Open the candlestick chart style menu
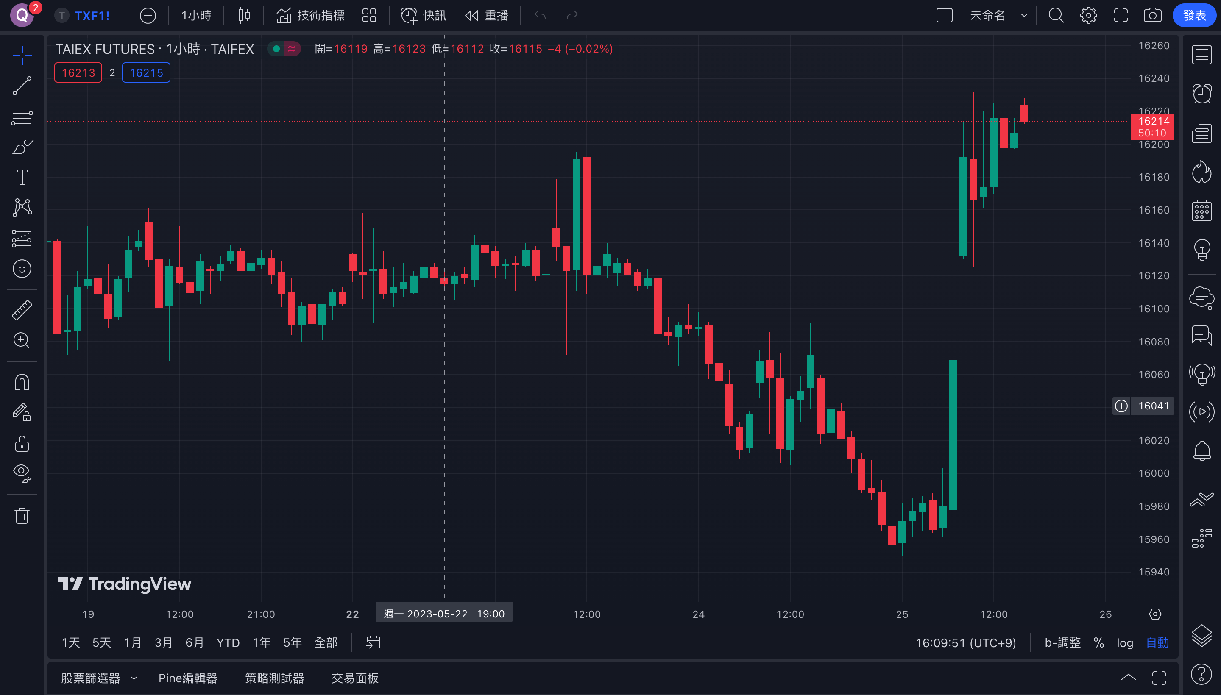1221x695 pixels. pos(244,16)
